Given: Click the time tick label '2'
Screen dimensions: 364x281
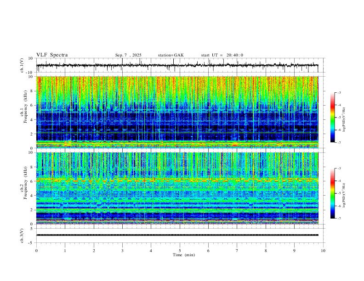Looking at the screenshot, I should [94, 251].
